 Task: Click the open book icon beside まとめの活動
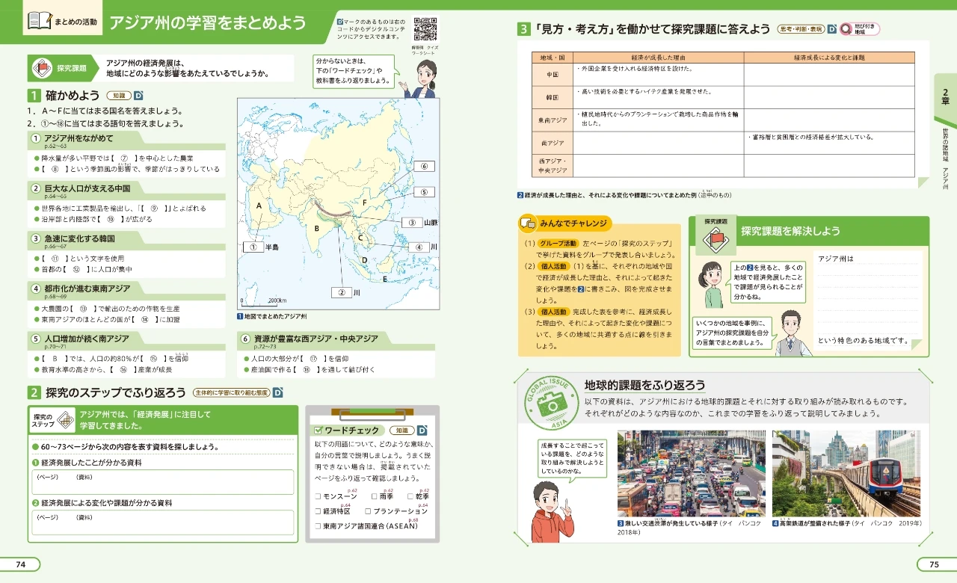tap(39, 21)
